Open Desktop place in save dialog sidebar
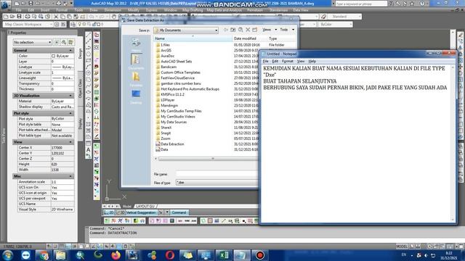 tap(136, 96)
